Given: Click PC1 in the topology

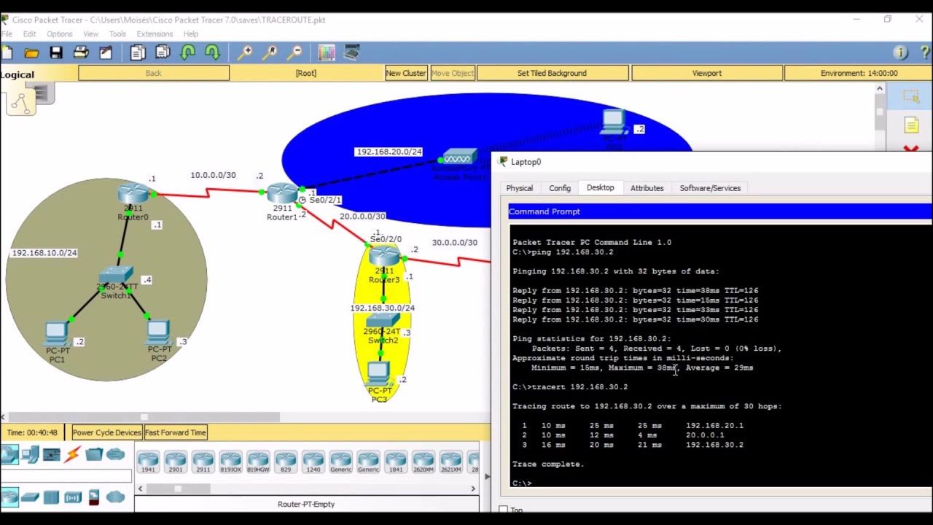Looking at the screenshot, I should coord(57,334).
